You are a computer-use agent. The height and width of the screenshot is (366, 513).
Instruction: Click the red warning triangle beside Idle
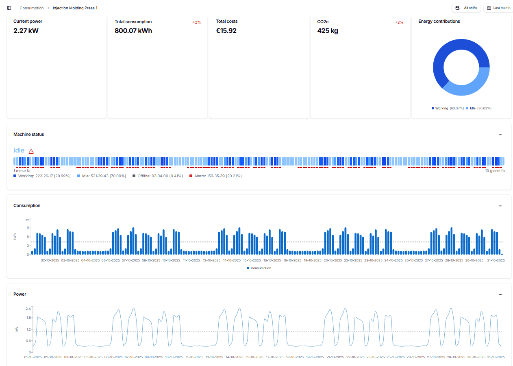(31, 151)
